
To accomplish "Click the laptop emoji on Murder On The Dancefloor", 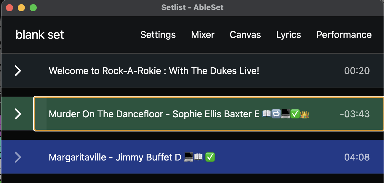I will [x=286, y=114].
